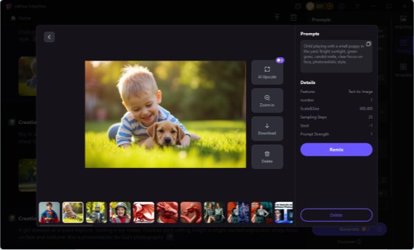Select the woman red-blue split thumbnail
The width and height of the screenshot is (414, 250).
pyautogui.click(x=238, y=213)
